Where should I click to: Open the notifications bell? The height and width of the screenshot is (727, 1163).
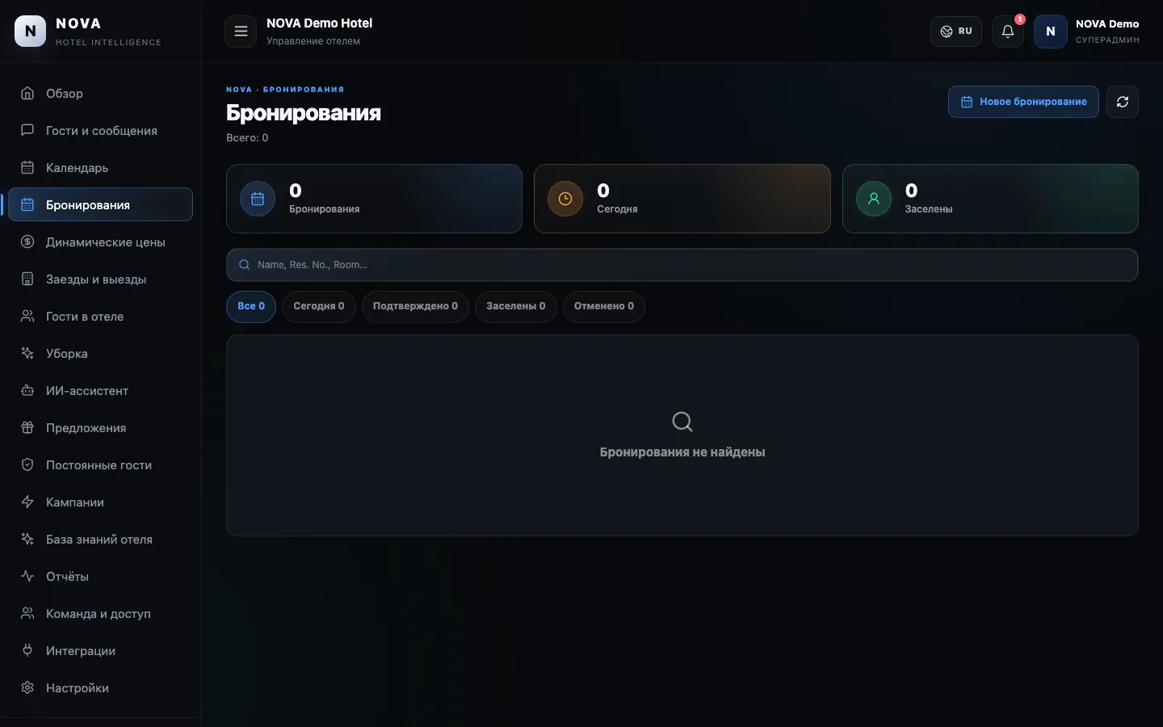(1008, 32)
